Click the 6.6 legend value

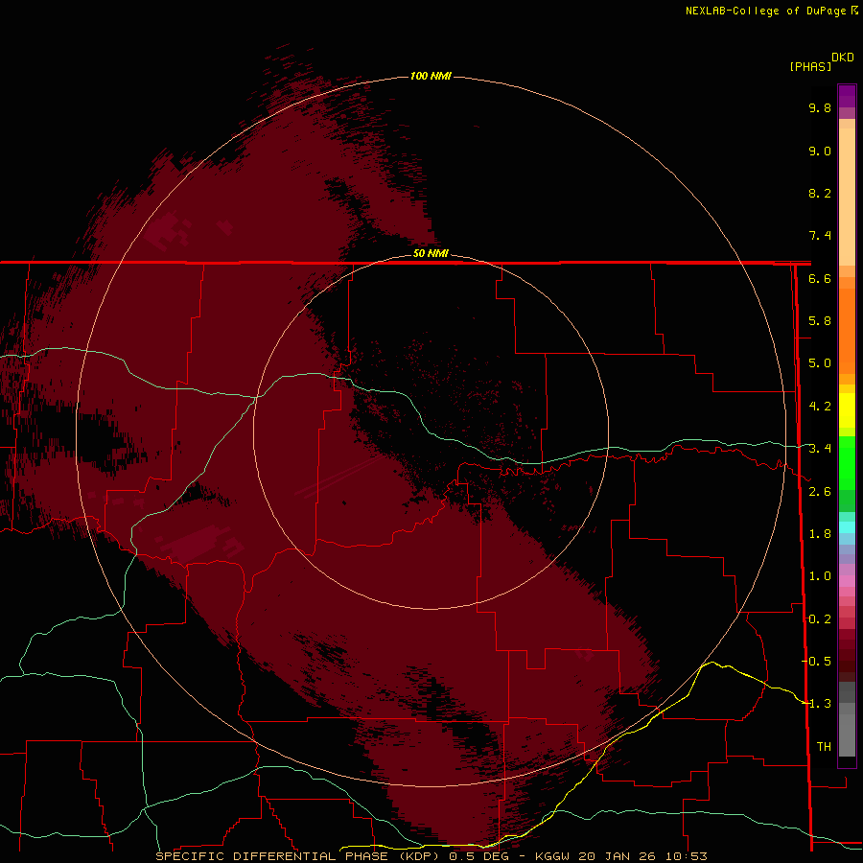pos(820,278)
